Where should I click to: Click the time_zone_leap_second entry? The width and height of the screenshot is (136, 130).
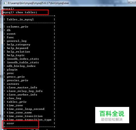coord(26,109)
